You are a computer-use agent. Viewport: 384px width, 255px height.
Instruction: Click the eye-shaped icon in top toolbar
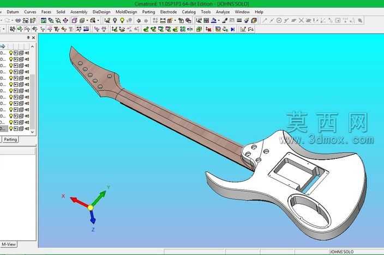pos(18,21)
